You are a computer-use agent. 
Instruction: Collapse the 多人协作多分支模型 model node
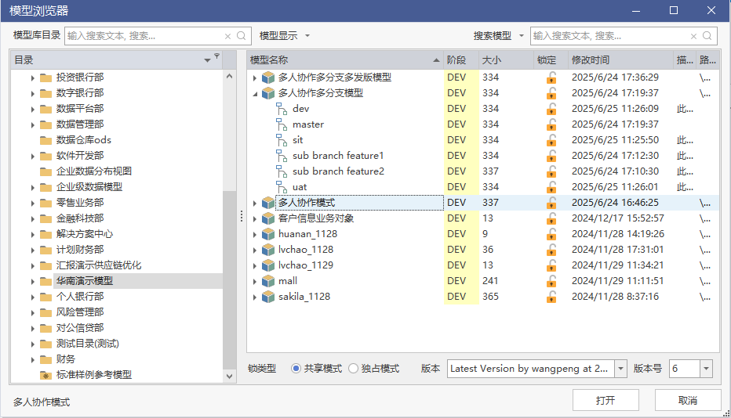pyautogui.click(x=255, y=94)
